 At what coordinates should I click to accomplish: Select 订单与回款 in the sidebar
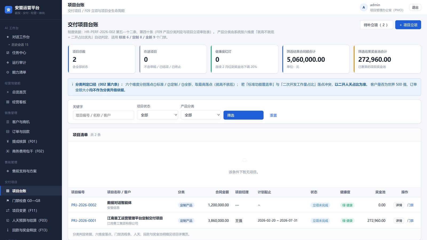tap(31, 131)
